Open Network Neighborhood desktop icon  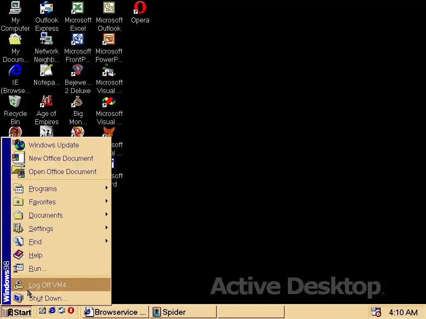point(47,48)
